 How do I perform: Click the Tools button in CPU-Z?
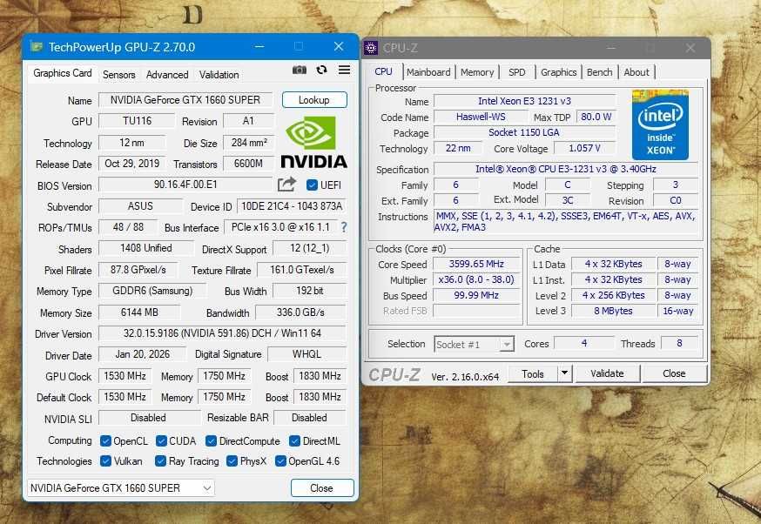[x=533, y=373]
